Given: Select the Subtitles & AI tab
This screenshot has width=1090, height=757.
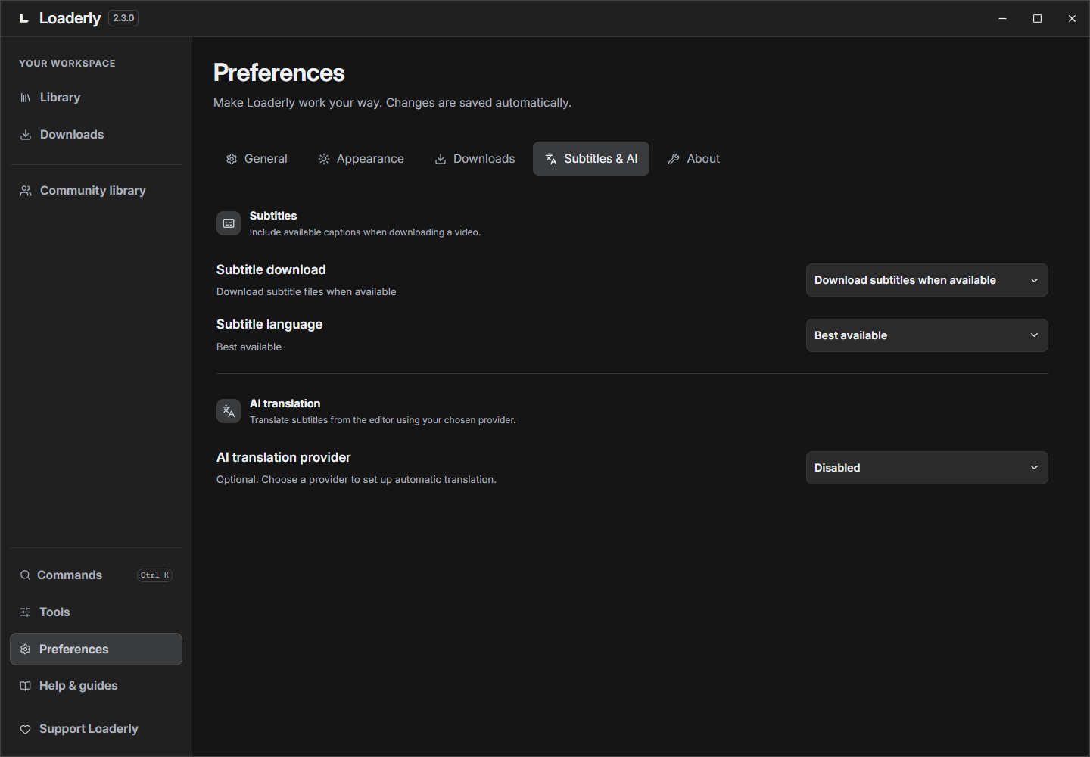Looking at the screenshot, I should pos(591,159).
